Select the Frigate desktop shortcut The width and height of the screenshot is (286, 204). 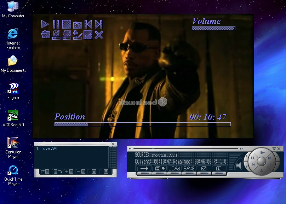(13, 91)
